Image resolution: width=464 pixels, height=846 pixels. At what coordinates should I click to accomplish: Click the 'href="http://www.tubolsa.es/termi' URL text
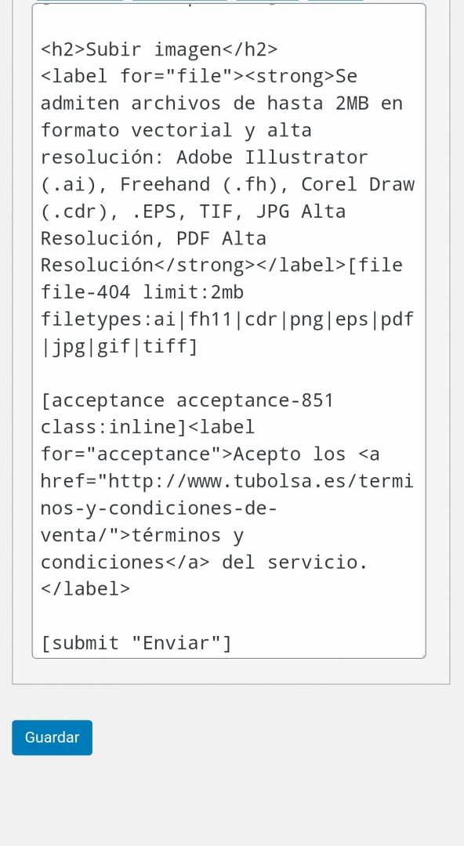coord(227,481)
